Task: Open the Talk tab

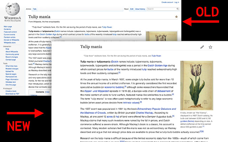Action: pyautogui.click(x=35, y=9)
